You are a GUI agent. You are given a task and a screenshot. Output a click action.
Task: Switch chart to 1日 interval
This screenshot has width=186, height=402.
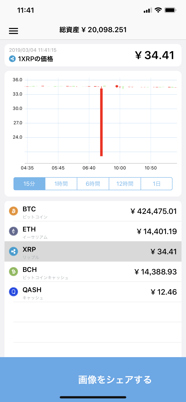pos(157,184)
